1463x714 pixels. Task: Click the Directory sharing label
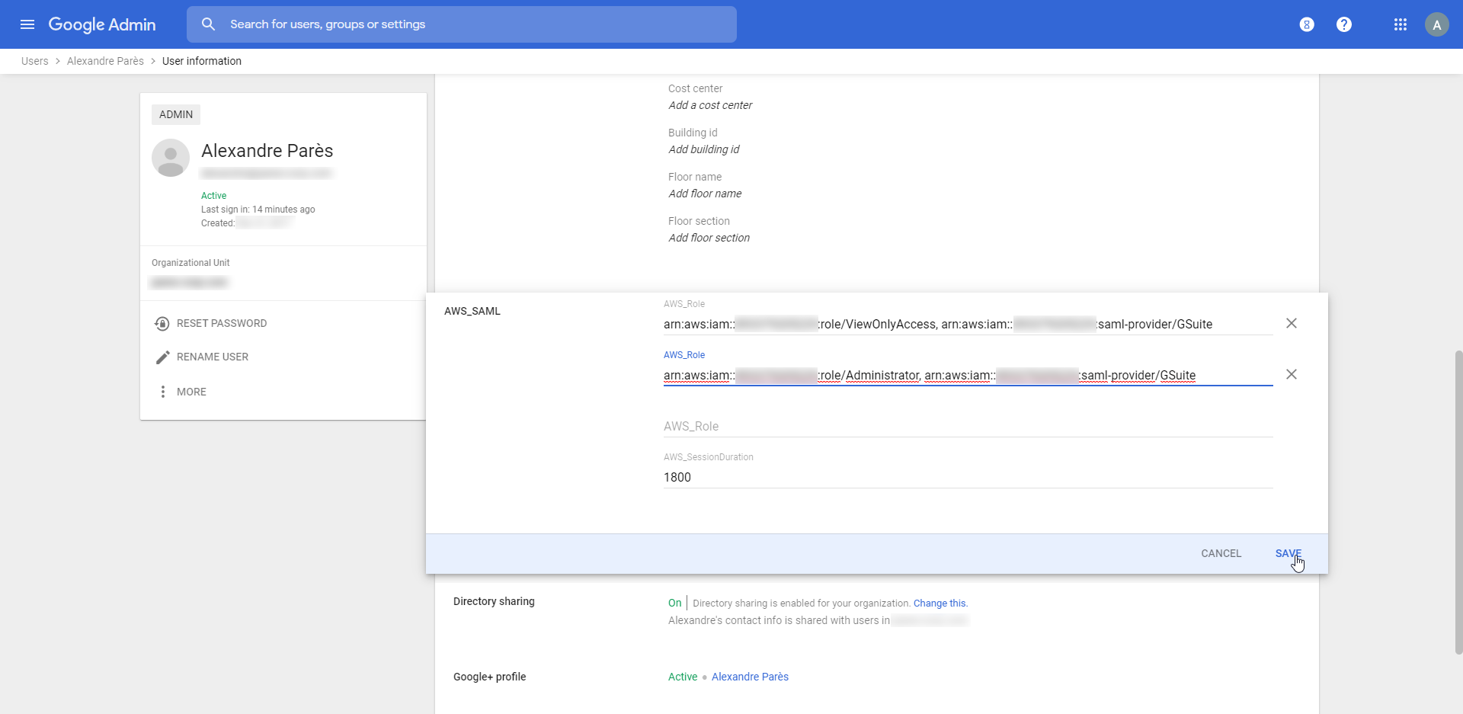pos(494,601)
